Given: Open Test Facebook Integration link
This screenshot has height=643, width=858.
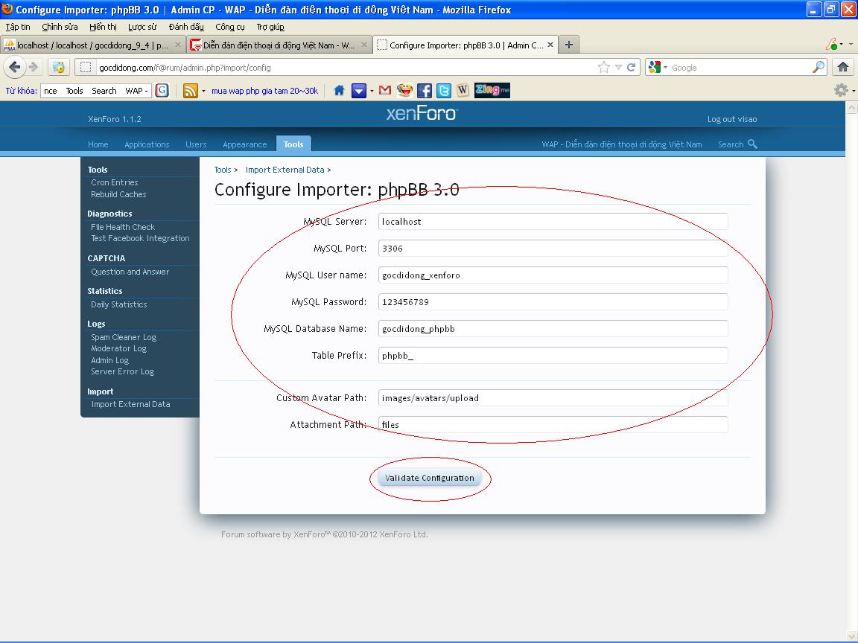Looking at the screenshot, I should (x=140, y=238).
